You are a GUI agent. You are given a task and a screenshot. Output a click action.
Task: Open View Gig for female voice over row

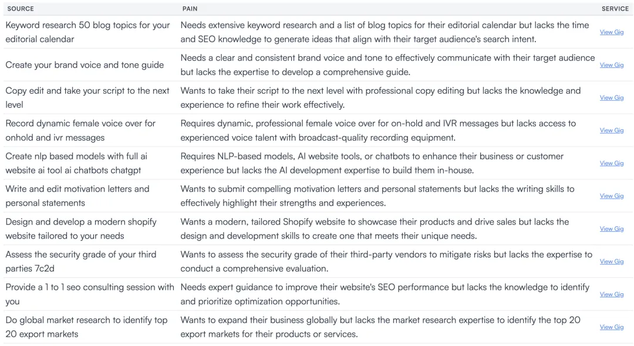pos(611,130)
